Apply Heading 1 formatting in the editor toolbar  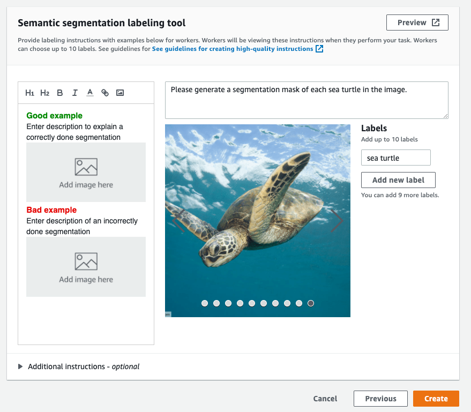(29, 93)
